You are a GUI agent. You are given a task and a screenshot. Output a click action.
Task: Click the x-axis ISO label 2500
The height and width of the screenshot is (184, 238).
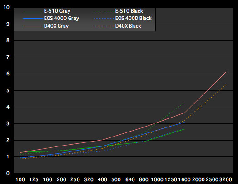click(212, 179)
